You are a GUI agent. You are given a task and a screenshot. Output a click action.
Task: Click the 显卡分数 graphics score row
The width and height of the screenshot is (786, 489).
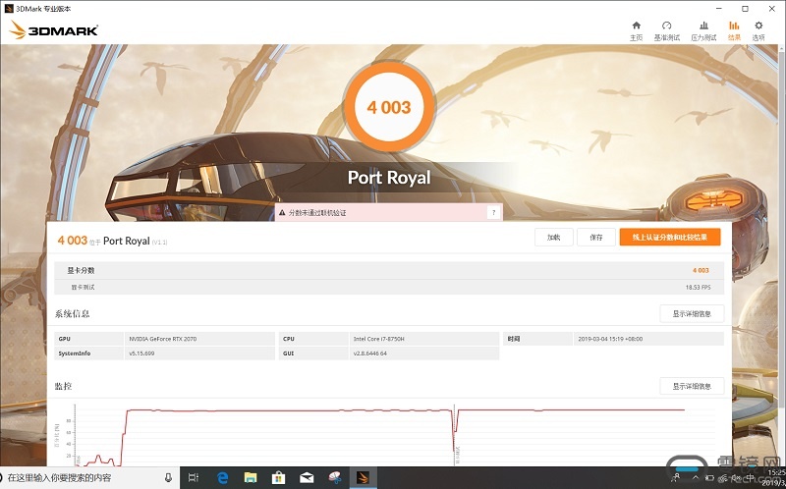pos(389,270)
